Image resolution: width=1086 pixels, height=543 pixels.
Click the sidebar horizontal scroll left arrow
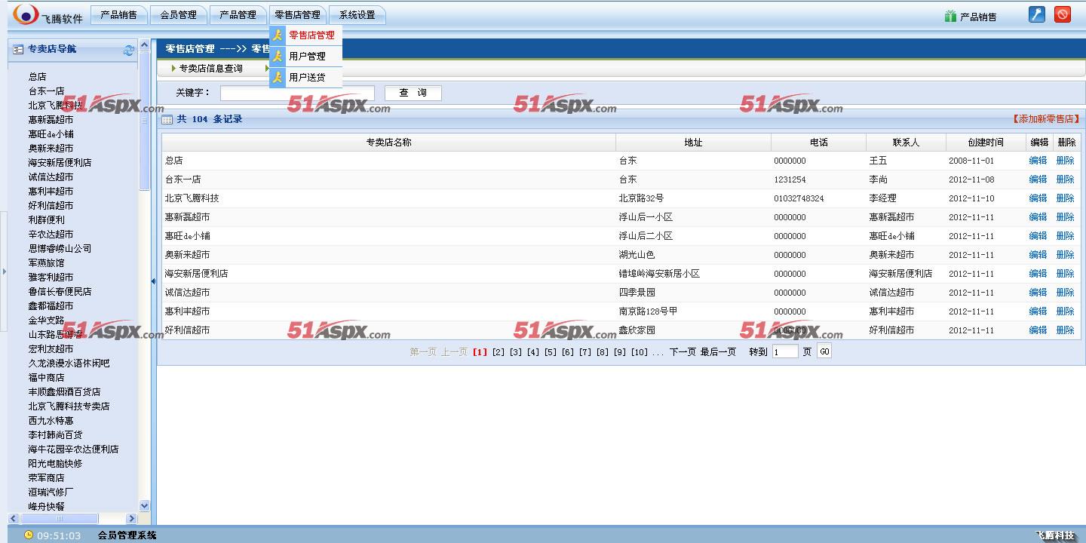pos(14,519)
